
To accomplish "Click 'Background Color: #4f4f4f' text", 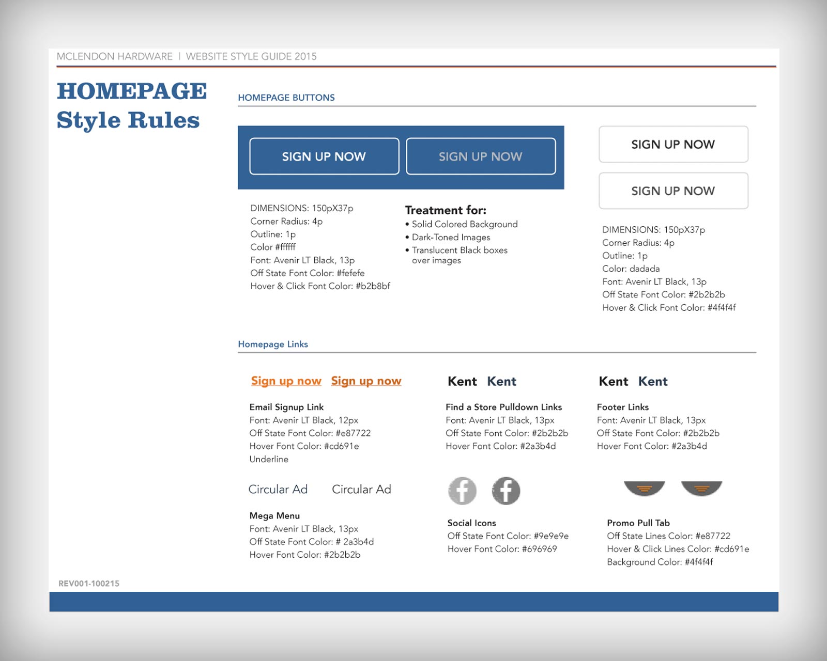I will click(x=660, y=562).
